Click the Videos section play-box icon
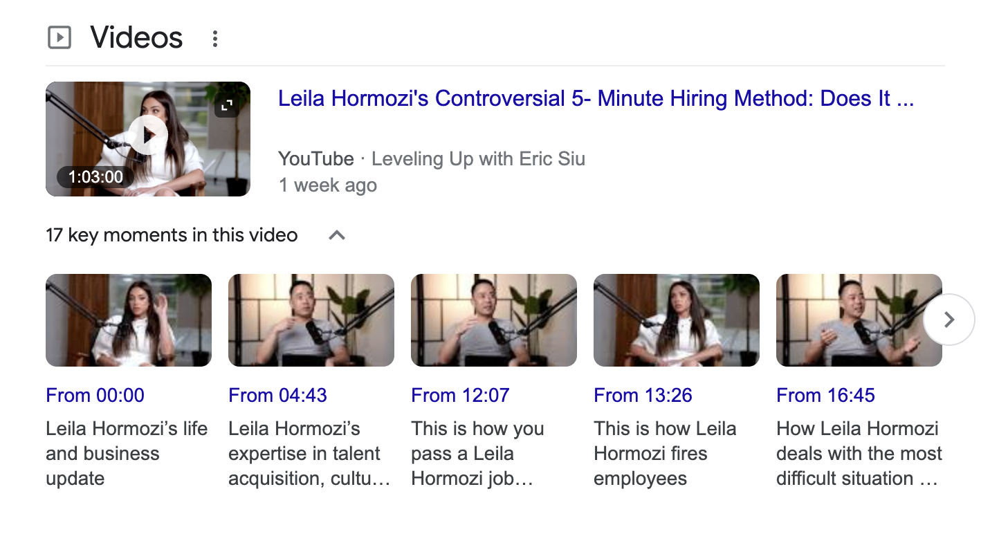Viewport: 999px width, 534px height. 59,37
